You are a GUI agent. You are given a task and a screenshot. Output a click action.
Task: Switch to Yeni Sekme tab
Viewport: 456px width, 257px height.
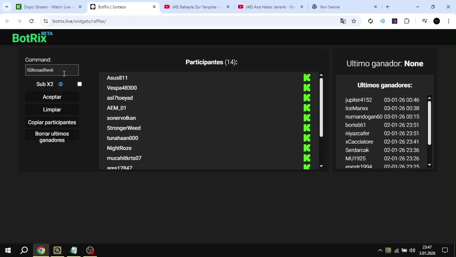[344, 7]
